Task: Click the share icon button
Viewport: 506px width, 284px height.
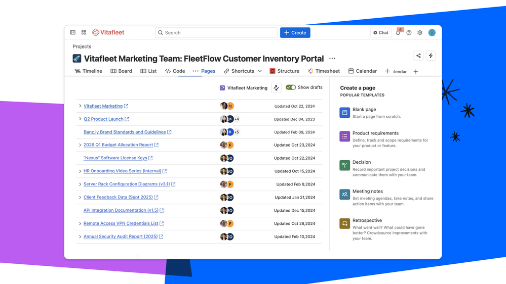Action: (418, 56)
